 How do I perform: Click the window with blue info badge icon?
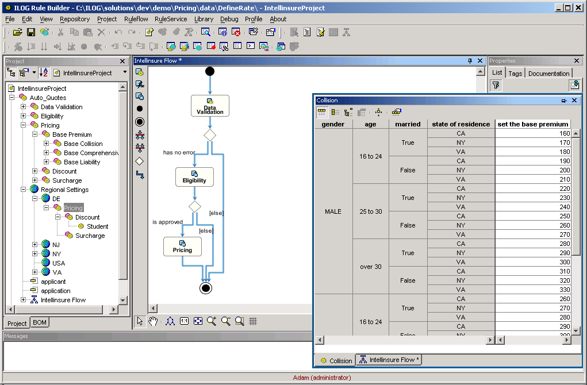(x=222, y=33)
